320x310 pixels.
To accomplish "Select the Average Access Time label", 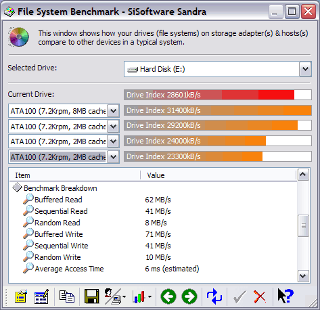I will (69, 269).
